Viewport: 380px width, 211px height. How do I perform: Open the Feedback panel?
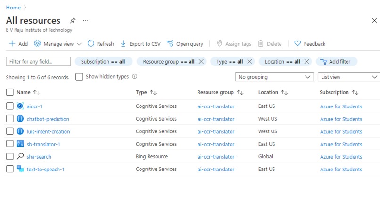[310, 44]
